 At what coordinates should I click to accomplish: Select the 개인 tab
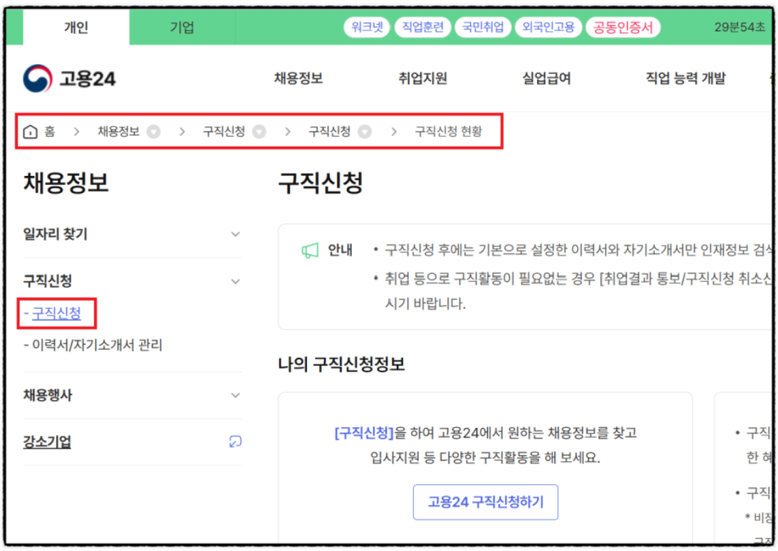pos(77,26)
